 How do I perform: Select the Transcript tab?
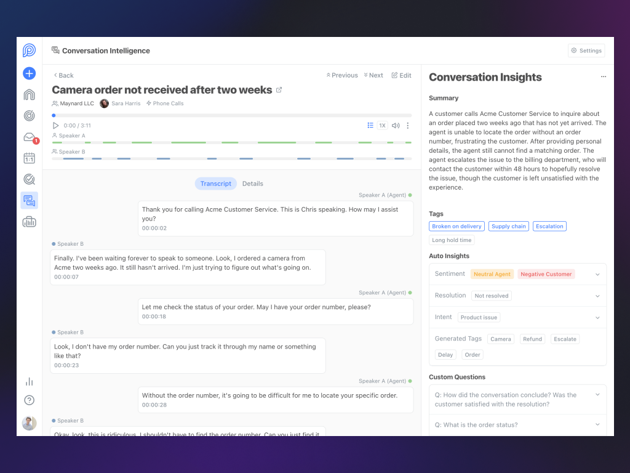pos(215,183)
